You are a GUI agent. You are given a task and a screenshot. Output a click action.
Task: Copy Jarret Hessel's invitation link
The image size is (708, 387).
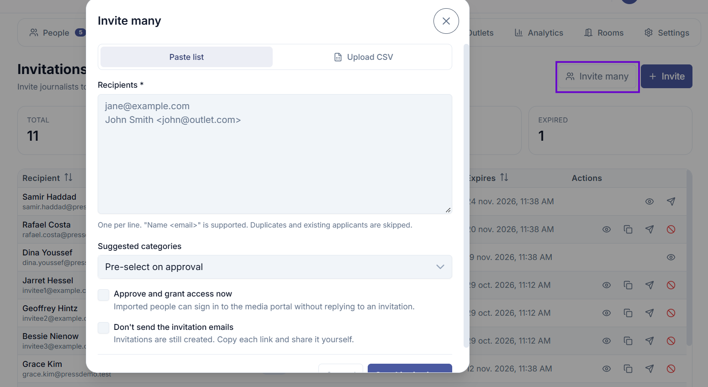click(628, 285)
